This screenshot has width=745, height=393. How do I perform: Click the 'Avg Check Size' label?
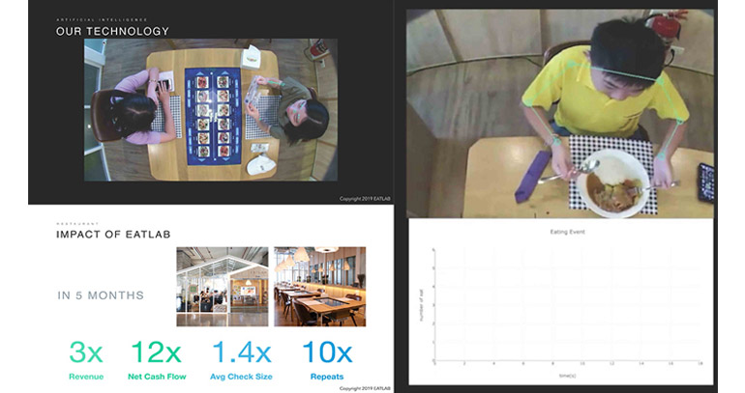pyautogui.click(x=241, y=377)
